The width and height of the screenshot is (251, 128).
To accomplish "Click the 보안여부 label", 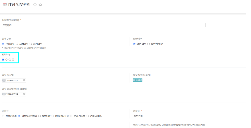I will [x=137, y=39].
